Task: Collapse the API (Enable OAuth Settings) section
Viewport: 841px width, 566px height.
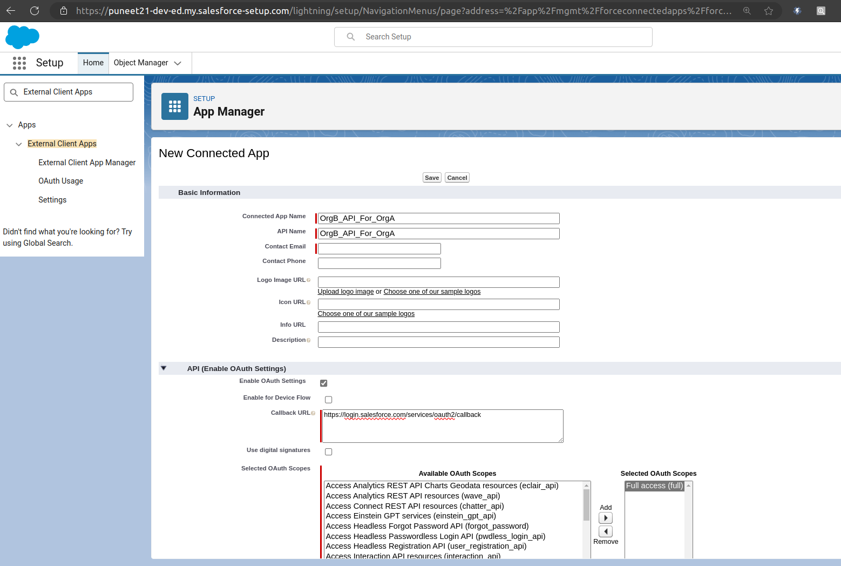Action: click(164, 368)
